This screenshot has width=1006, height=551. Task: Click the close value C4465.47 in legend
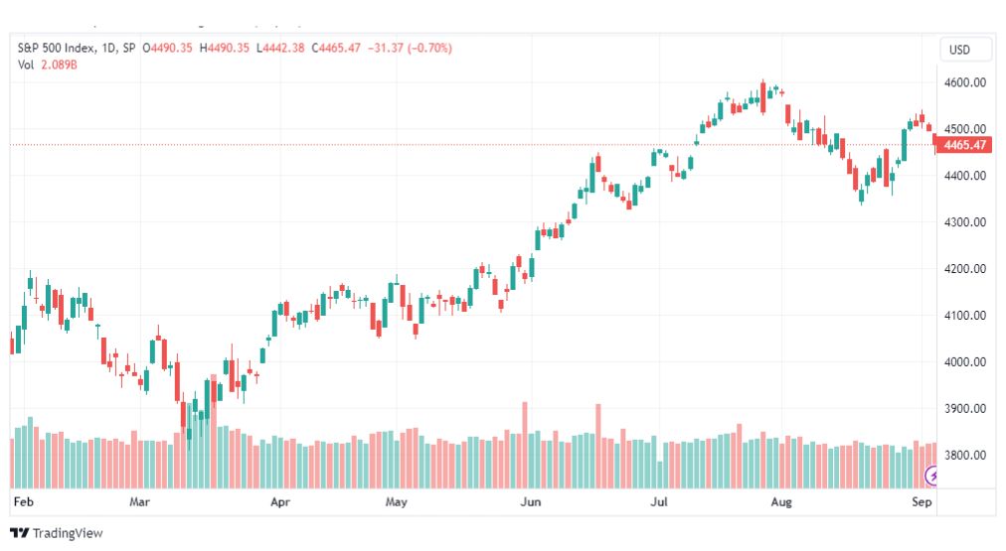pyautogui.click(x=336, y=48)
